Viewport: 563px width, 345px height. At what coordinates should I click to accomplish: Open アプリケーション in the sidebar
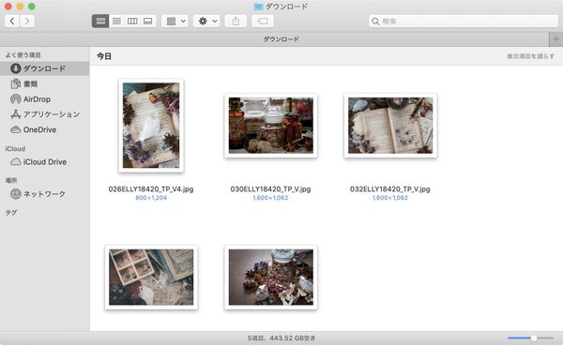pyautogui.click(x=44, y=114)
